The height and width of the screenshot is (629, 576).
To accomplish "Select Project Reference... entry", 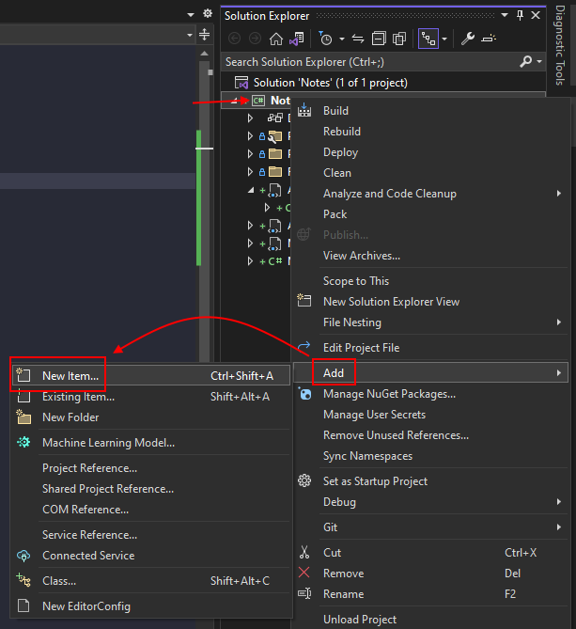I will click(x=151, y=468).
